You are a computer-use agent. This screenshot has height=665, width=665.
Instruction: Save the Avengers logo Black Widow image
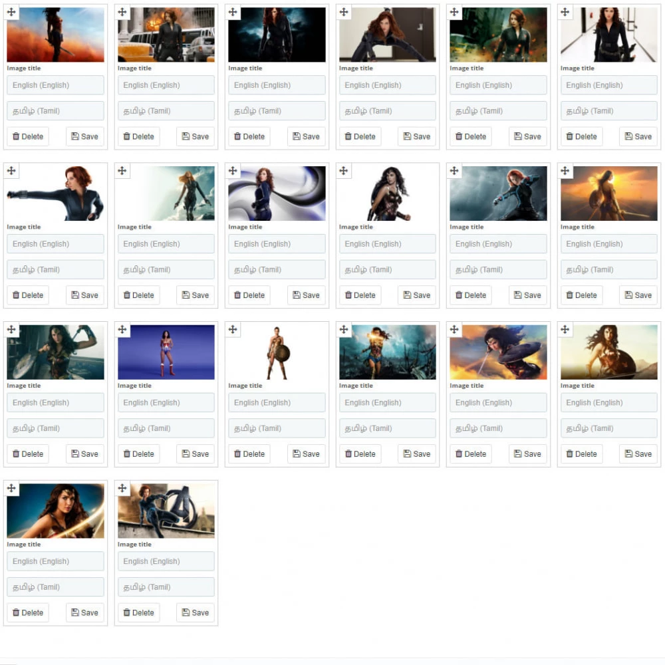coord(196,613)
